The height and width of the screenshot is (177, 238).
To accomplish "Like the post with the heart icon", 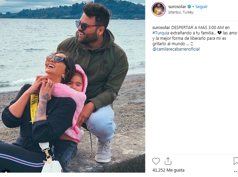I will click(x=156, y=161).
